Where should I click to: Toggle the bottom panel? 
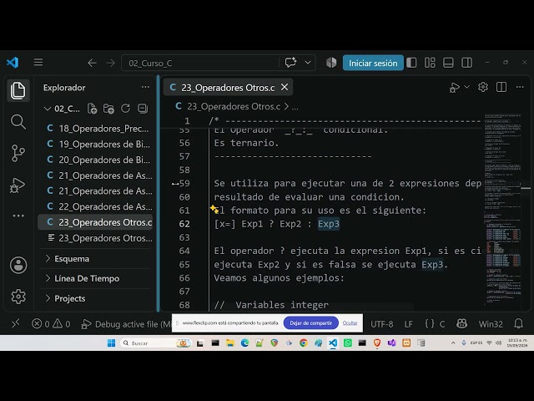click(x=448, y=63)
